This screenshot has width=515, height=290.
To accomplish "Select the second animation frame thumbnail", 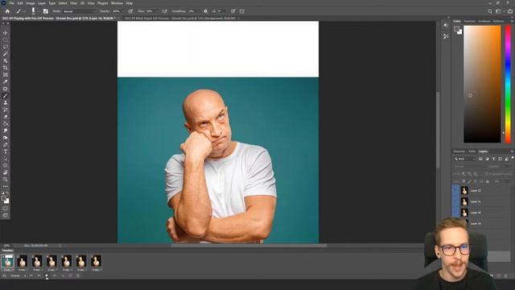I will [x=23, y=261].
